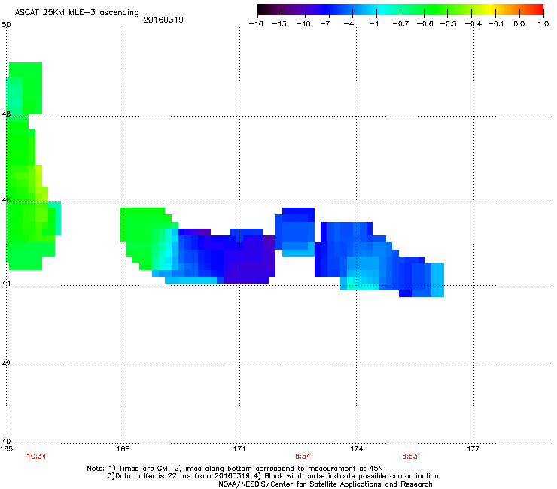
Task: Click the "-0.1" color scale label
Action: tap(495, 24)
